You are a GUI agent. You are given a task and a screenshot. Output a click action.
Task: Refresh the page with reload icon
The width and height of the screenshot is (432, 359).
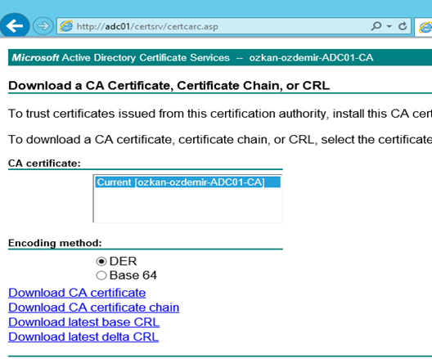coord(403,26)
